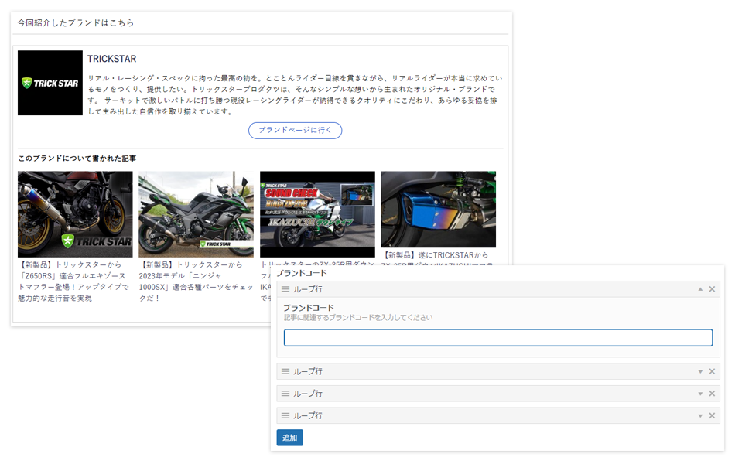The width and height of the screenshot is (735, 464).
Task: Click the drag handle icon of last ループ行
Action: [x=285, y=415]
